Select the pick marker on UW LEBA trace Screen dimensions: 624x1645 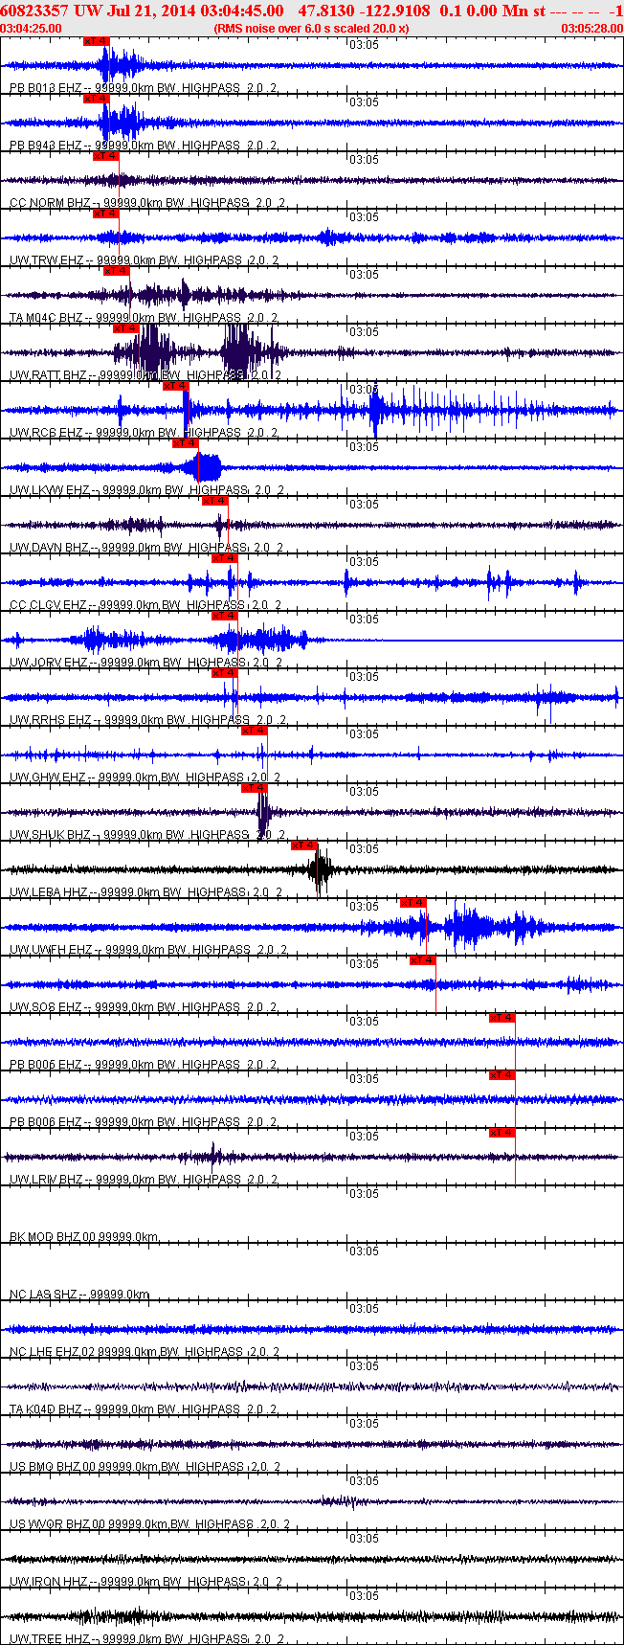[x=304, y=845]
